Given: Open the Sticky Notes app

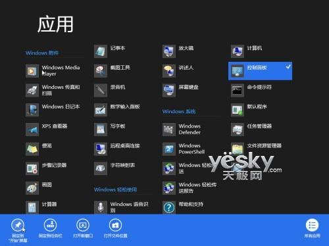Looking at the screenshot, I should click(39, 149).
